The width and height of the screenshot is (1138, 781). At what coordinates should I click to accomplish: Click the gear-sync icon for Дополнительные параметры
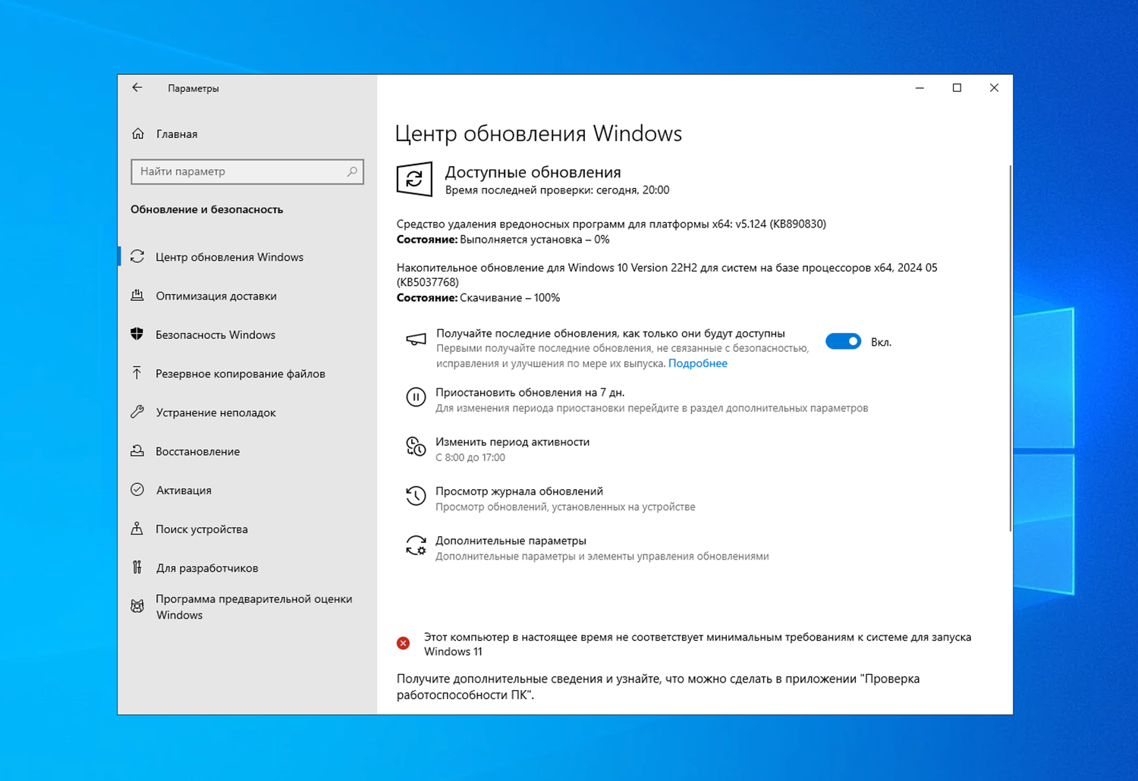(x=416, y=545)
